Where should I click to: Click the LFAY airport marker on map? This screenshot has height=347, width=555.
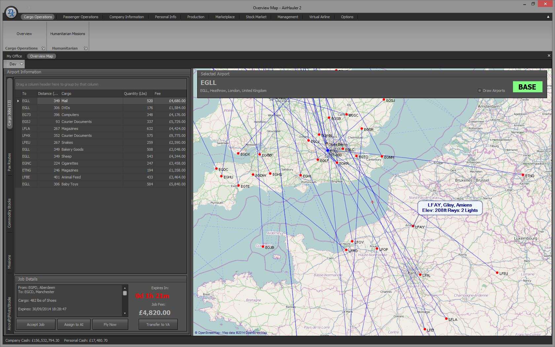[x=413, y=226]
